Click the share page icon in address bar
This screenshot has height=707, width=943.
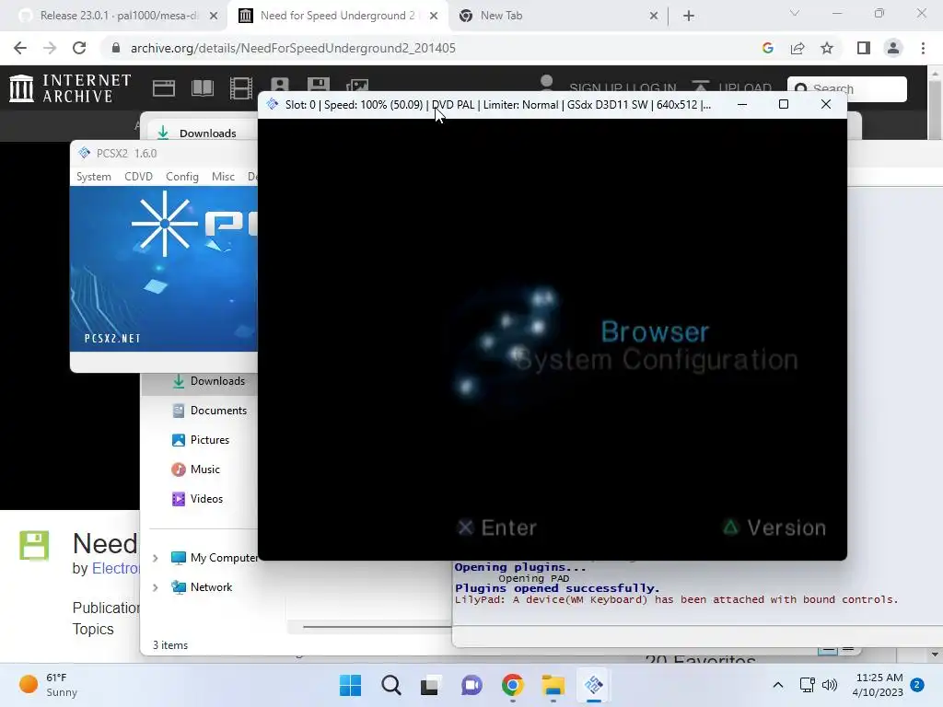tap(797, 48)
